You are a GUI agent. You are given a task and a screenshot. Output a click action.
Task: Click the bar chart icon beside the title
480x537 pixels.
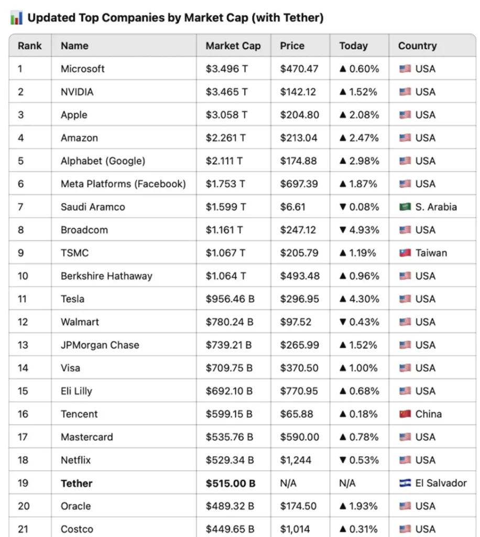[x=16, y=18]
